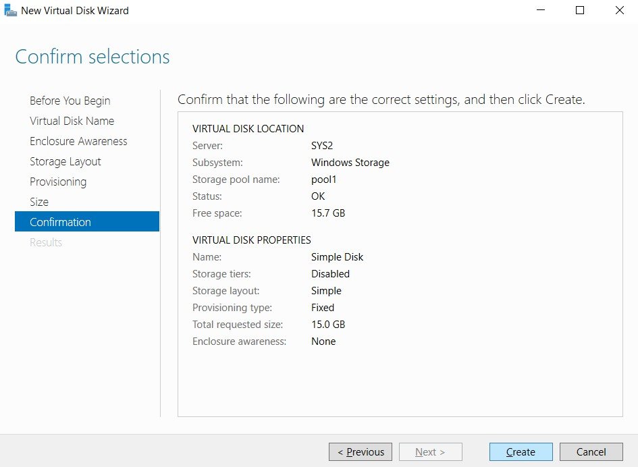Image resolution: width=638 pixels, height=467 pixels.
Task: Click the Create button
Action: coord(521,451)
